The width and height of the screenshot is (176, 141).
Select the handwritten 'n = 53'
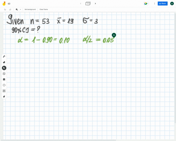click(40, 21)
